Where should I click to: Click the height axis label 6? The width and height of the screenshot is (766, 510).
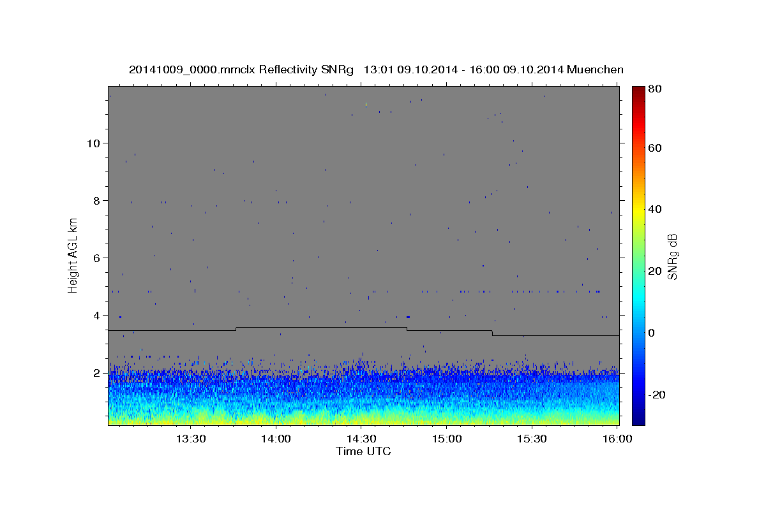click(97, 258)
